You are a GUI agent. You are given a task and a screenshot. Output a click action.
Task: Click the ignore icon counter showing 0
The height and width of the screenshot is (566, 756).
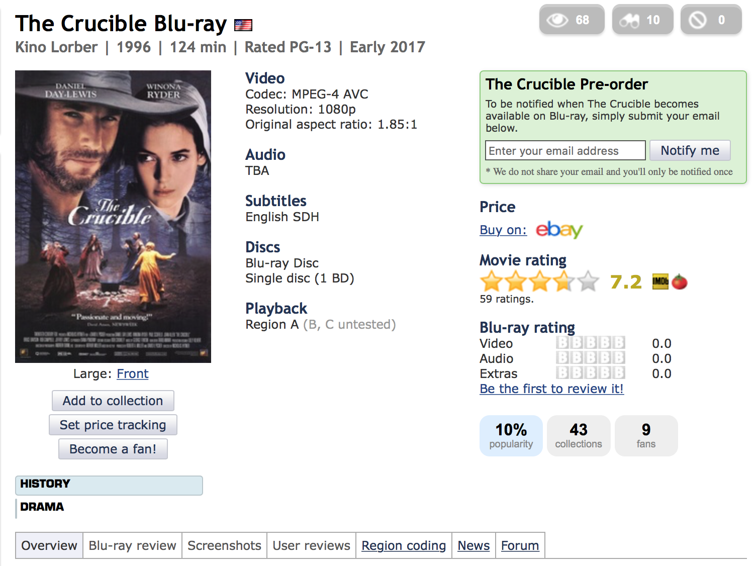710,20
